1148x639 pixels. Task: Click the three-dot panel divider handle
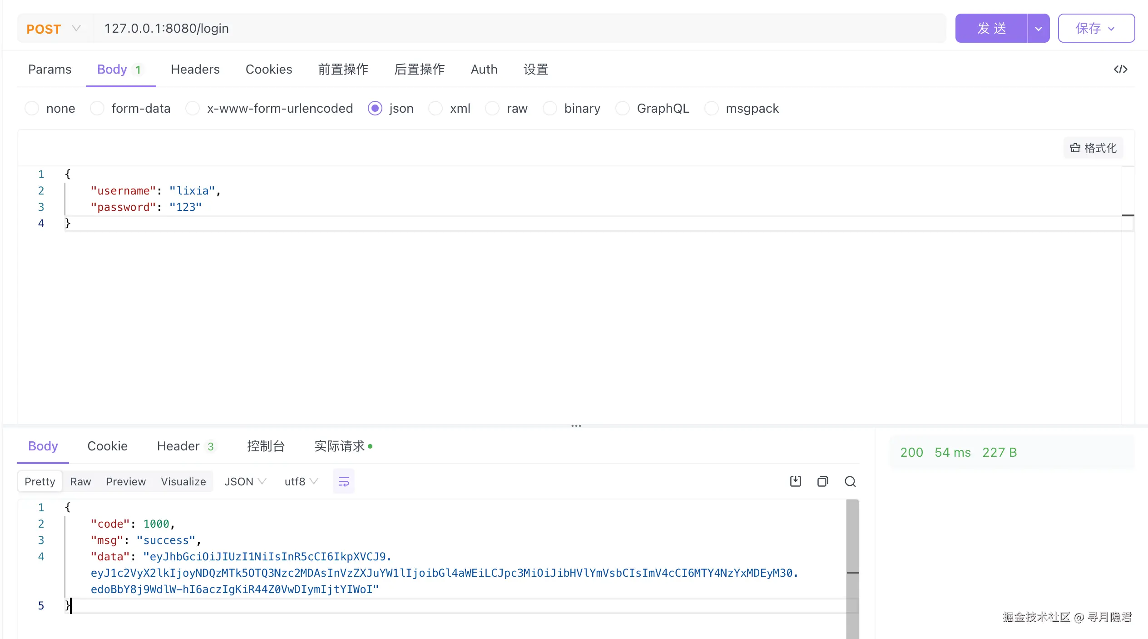[576, 426]
